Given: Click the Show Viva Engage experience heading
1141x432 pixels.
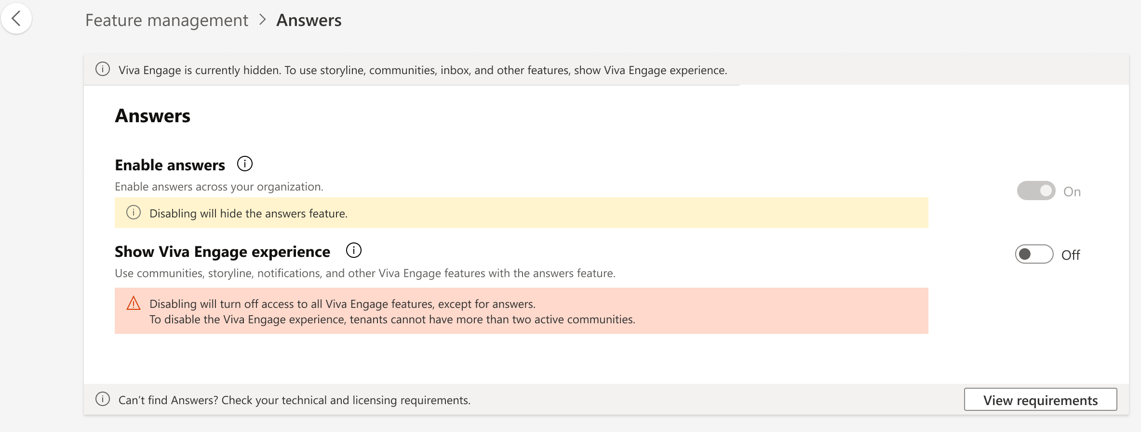Looking at the screenshot, I should pos(223,252).
